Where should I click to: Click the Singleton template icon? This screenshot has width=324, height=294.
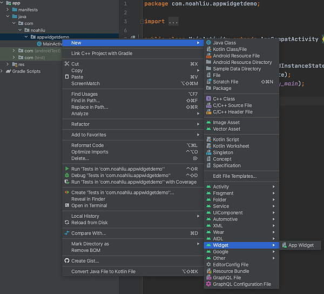(x=208, y=152)
